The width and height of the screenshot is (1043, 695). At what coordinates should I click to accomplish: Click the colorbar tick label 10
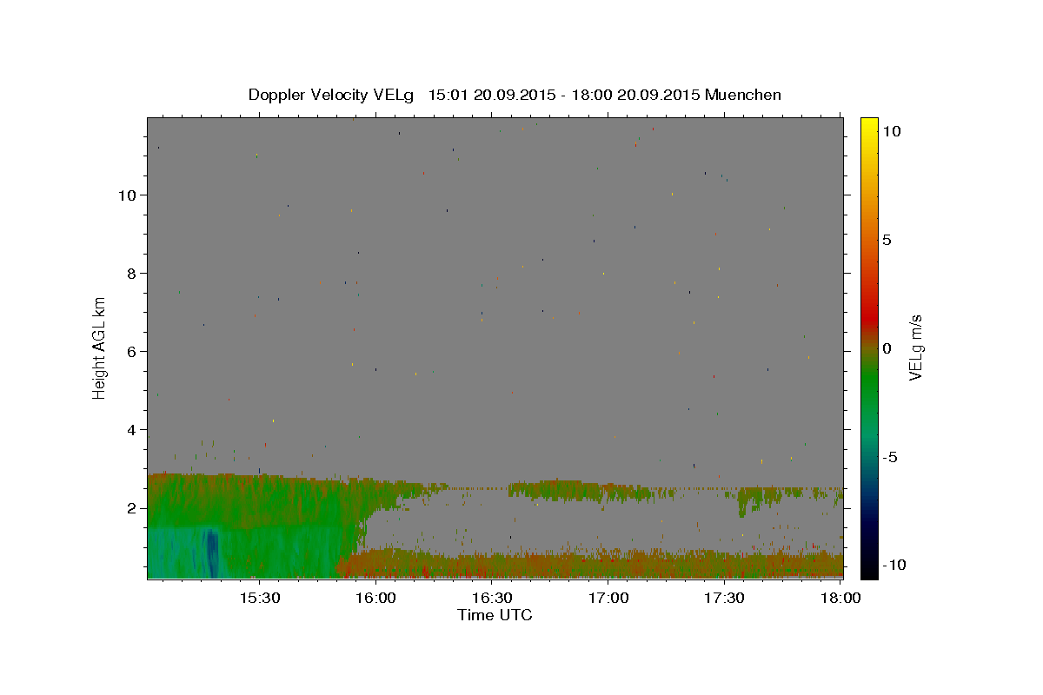coord(891,130)
